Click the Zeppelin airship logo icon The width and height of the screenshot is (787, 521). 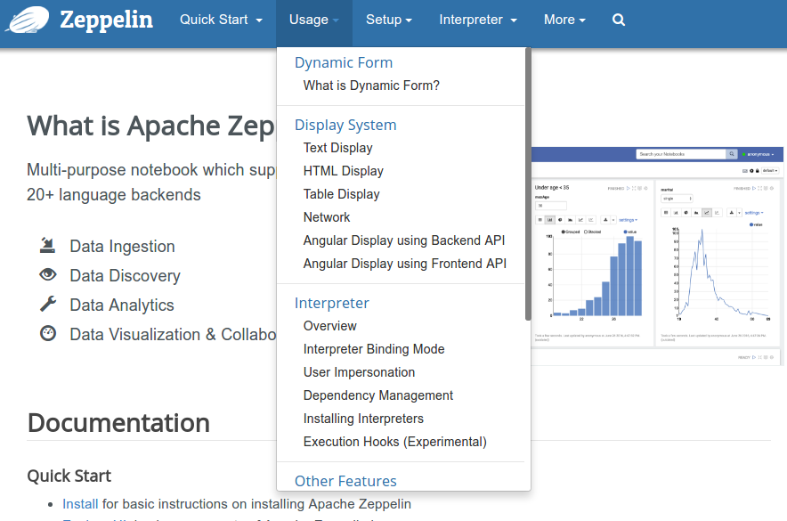(27, 20)
